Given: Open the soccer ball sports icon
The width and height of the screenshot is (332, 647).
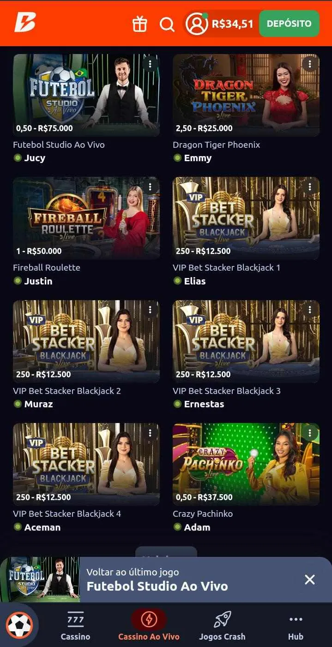Looking at the screenshot, I should [x=19, y=625].
